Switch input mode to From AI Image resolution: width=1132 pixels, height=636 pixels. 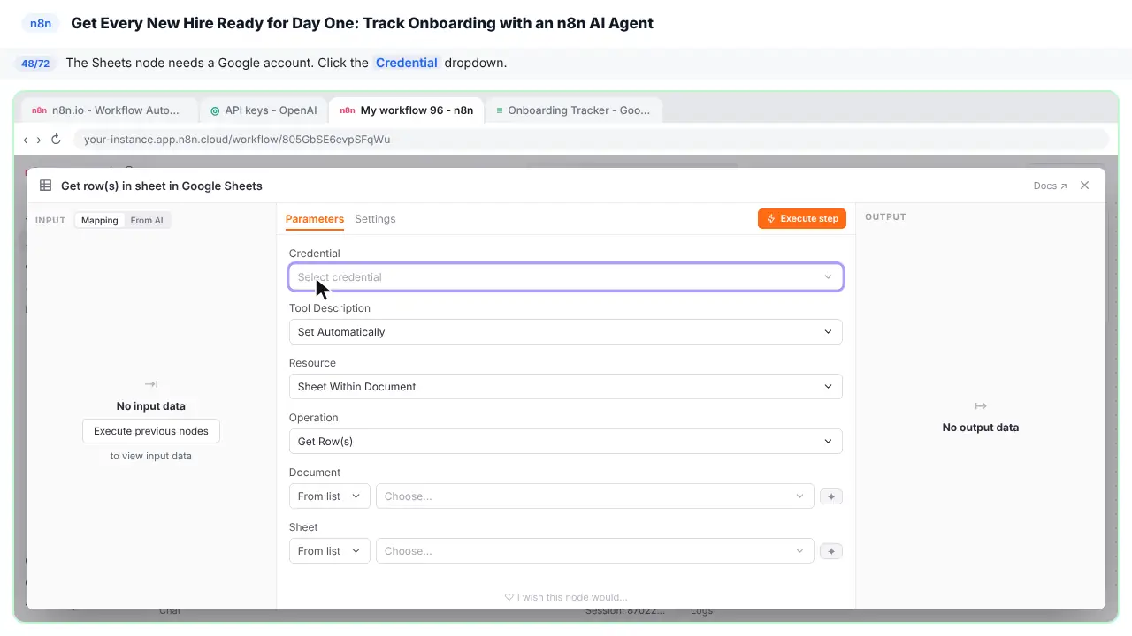(147, 220)
